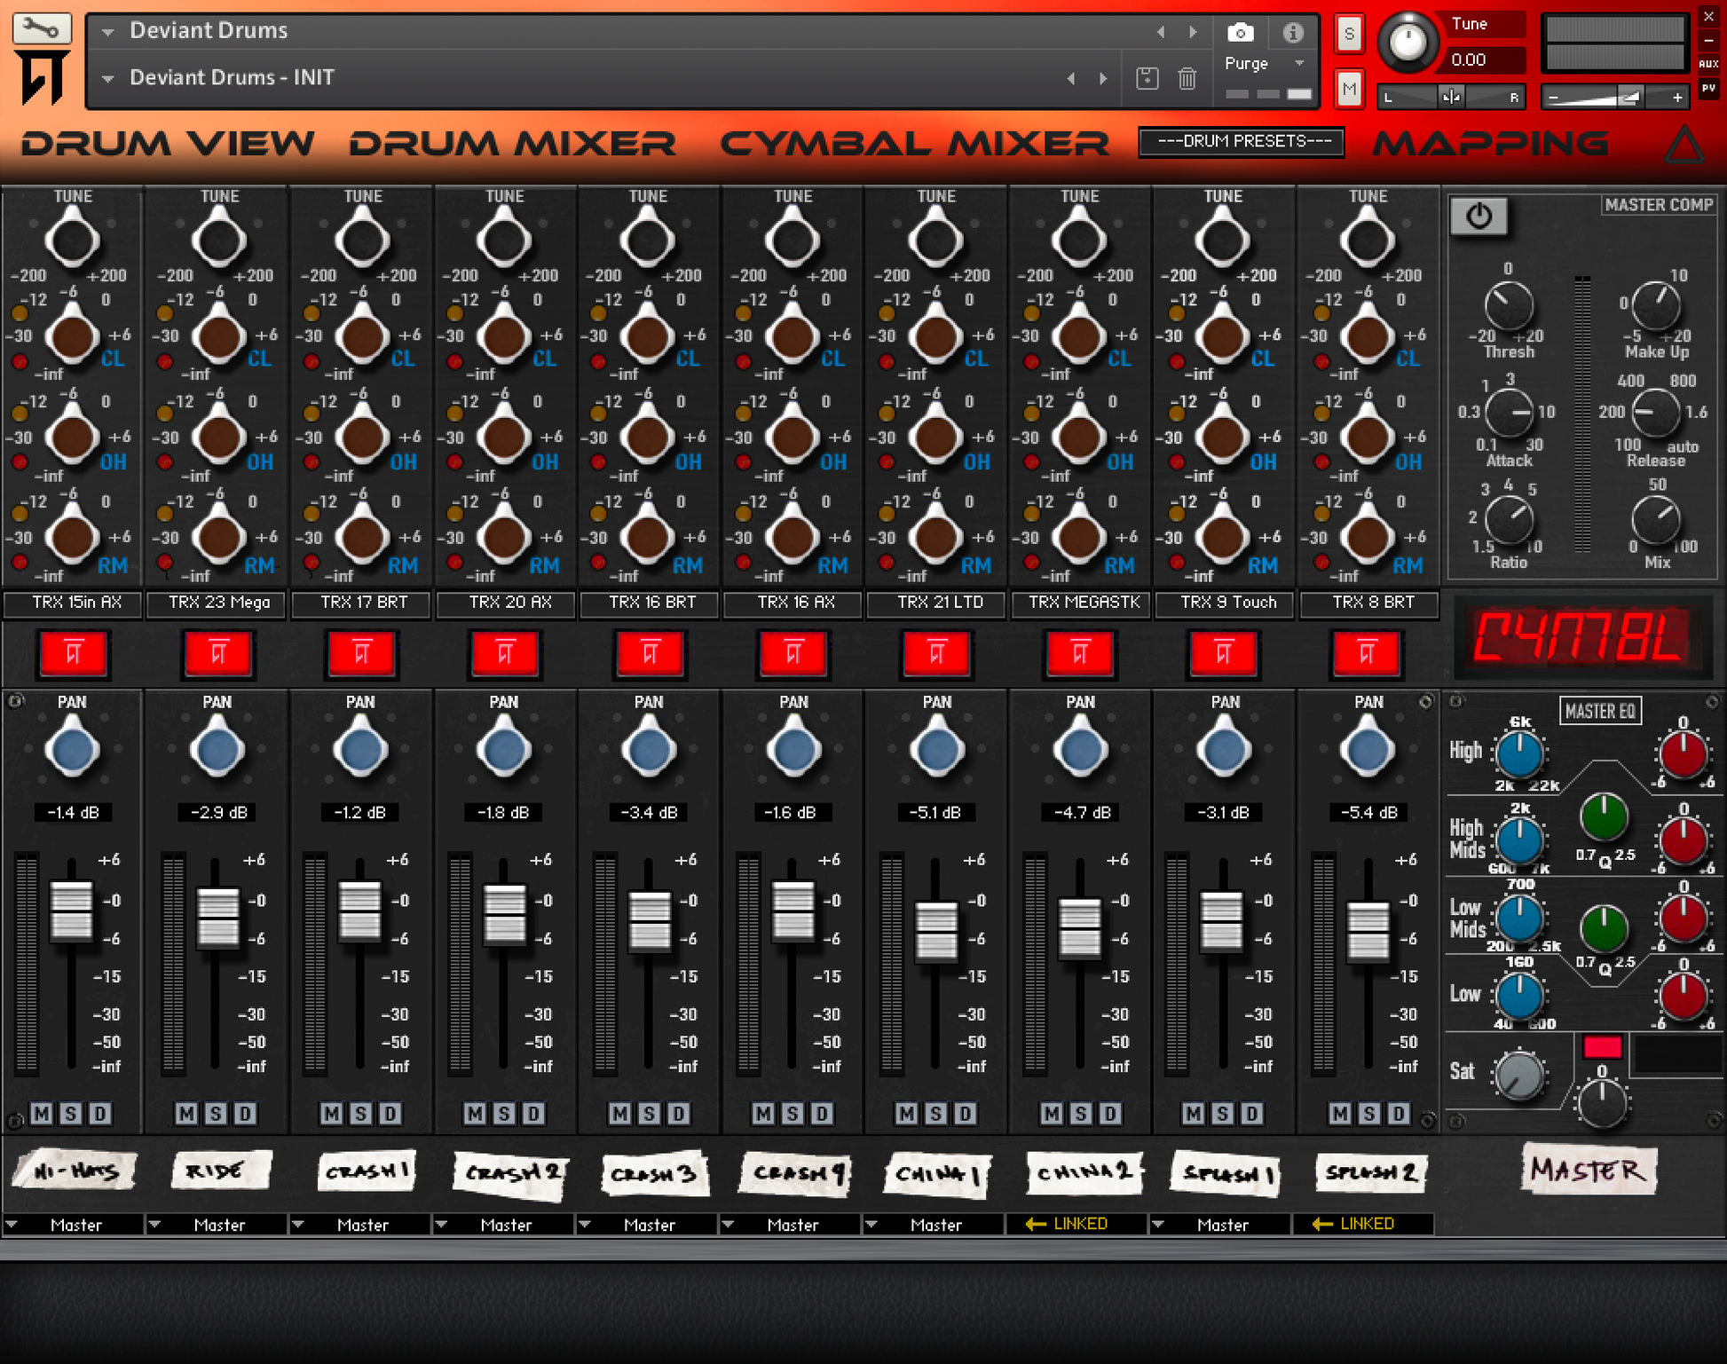Click the red CYMBAL LED display
Viewport: 1727px width, 1364px height.
pyautogui.click(x=1581, y=637)
